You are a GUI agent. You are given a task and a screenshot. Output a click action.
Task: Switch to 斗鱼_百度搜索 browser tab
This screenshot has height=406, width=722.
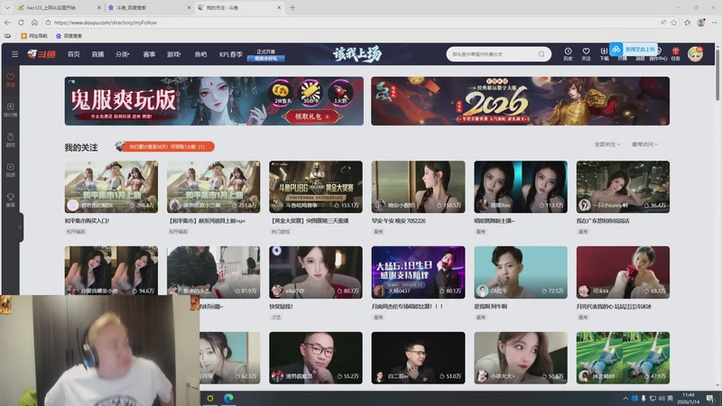pyautogui.click(x=148, y=8)
